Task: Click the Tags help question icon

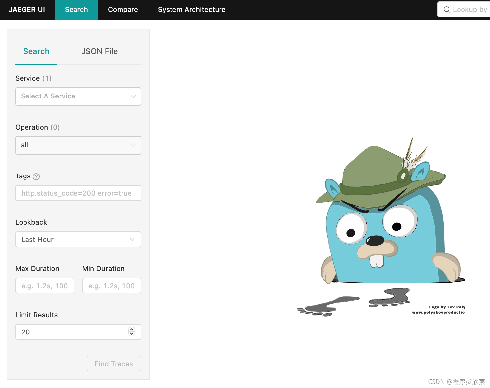Action: (x=36, y=176)
